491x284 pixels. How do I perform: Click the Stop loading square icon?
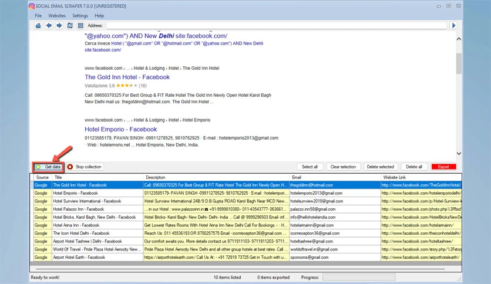click(x=80, y=26)
